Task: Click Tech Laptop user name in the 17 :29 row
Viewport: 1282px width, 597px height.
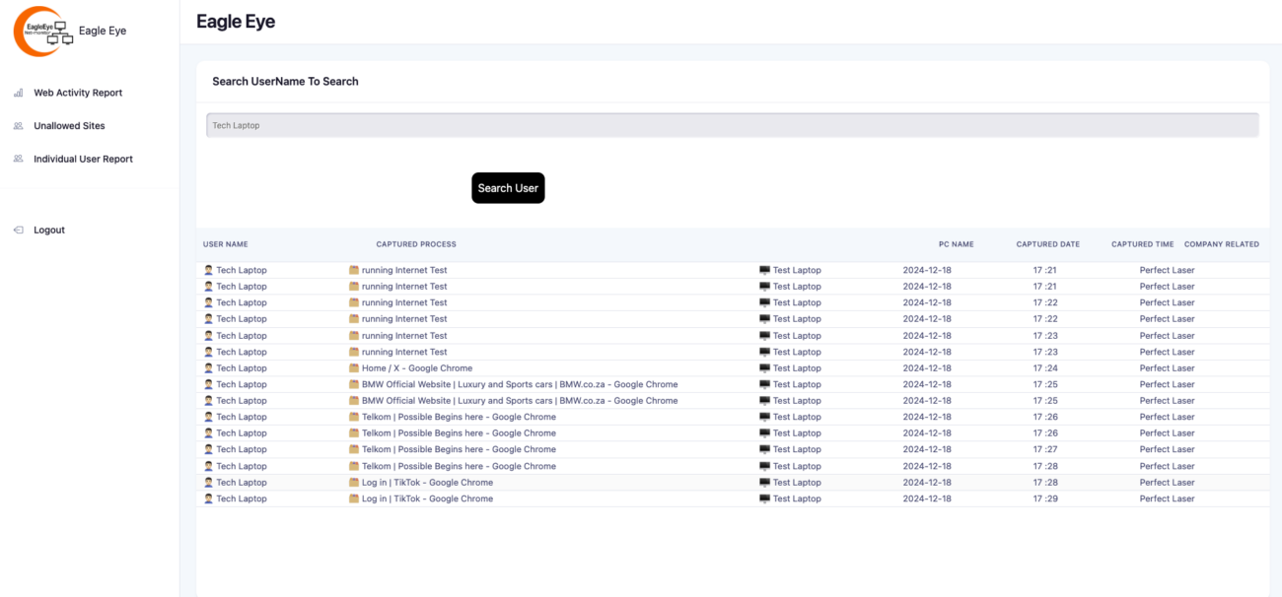Action: [x=242, y=498]
